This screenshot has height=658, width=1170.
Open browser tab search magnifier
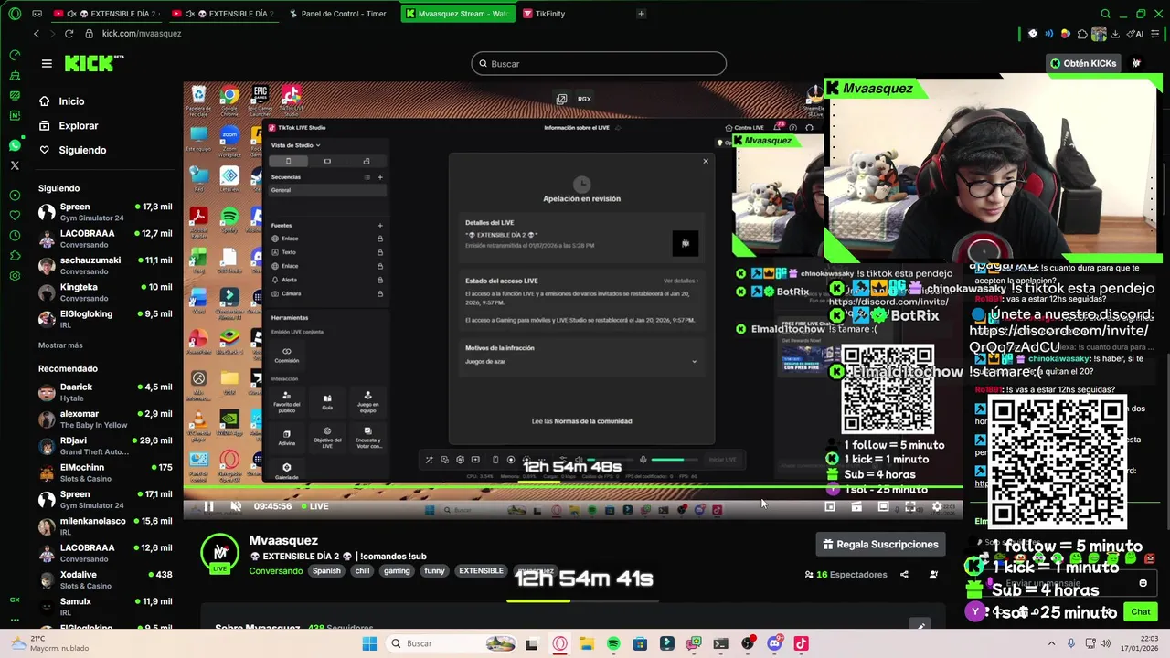pyautogui.click(x=1105, y=14)
